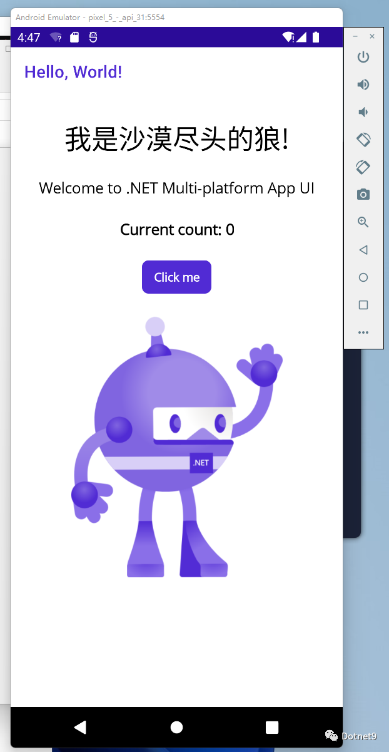This screenshot has height=752, width=389.
Task: Take a screenshot with the camera icon
Action: pos(363,195)
